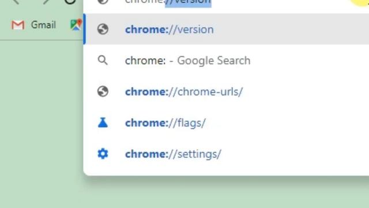Click the browser reload icon
Screen dimensions: 369x208
(70, 2)
